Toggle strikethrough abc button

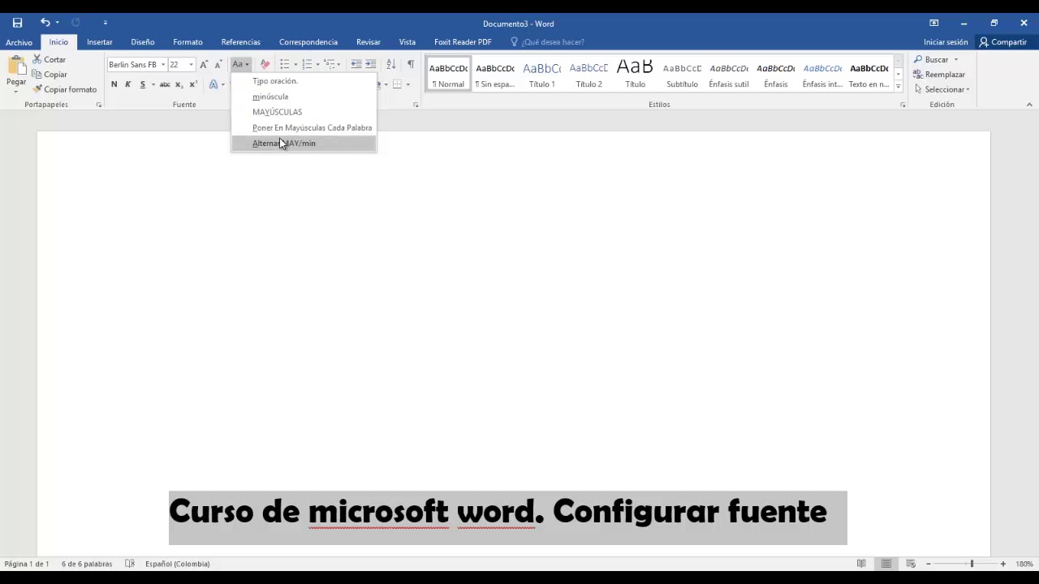tap(165, 84)
